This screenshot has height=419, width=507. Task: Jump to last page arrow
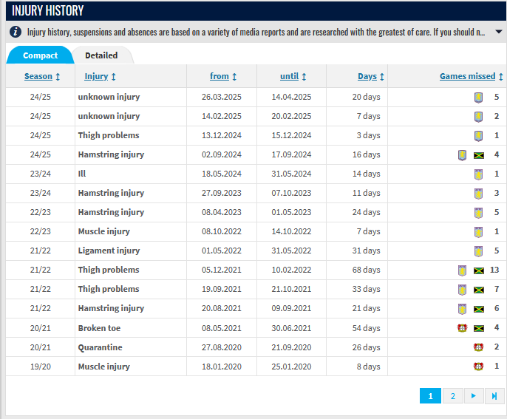pyautogui.click(x=494, y=396)
